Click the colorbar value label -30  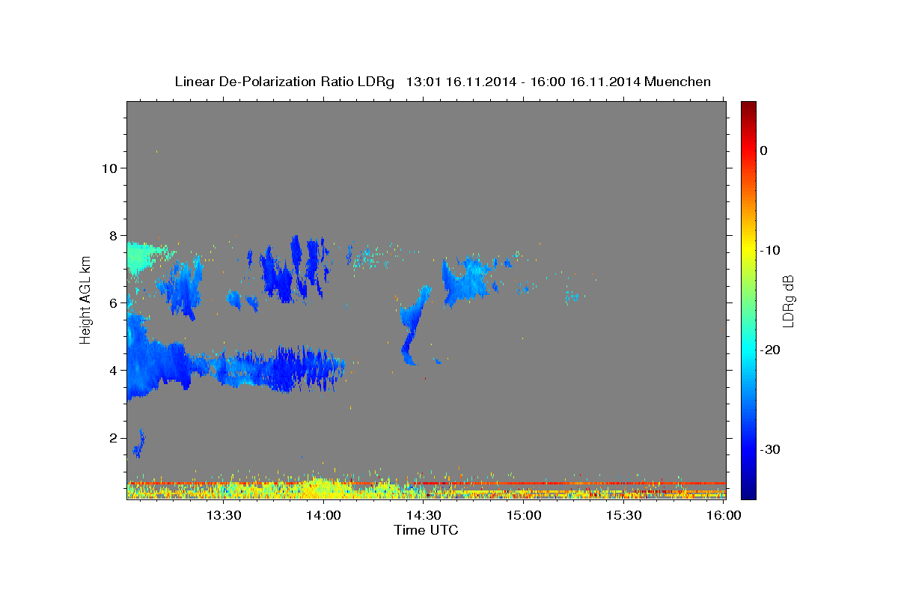pyautogui.click(x=770, y=449)
